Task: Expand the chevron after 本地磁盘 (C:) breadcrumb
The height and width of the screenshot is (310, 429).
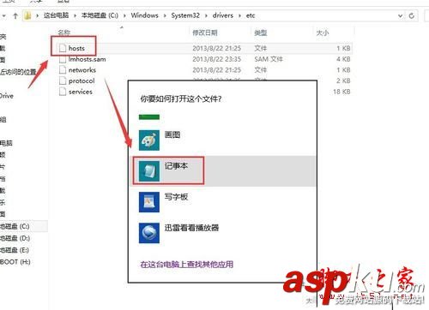Action: pos(124,15)
